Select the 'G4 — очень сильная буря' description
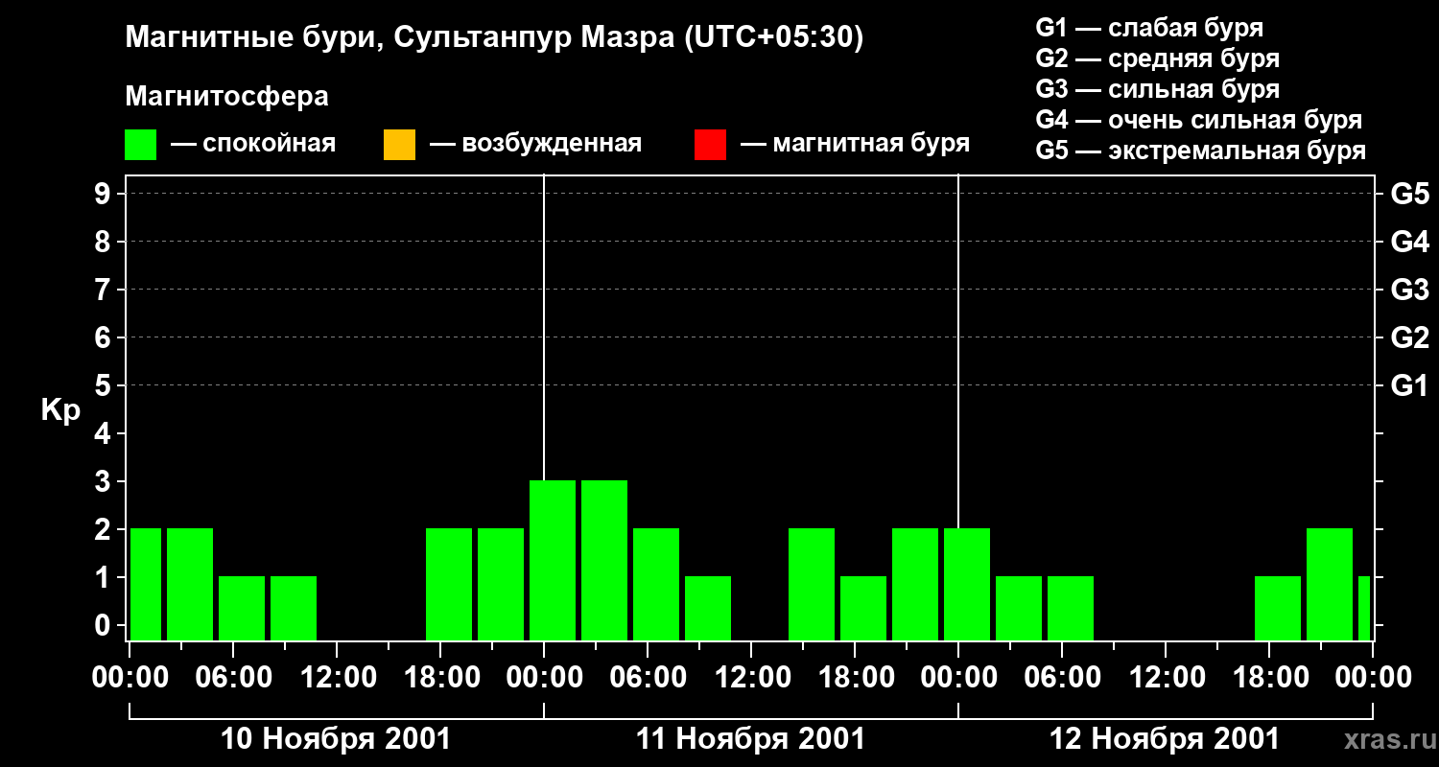The image size is (1439, 767). pos(1199,120)
